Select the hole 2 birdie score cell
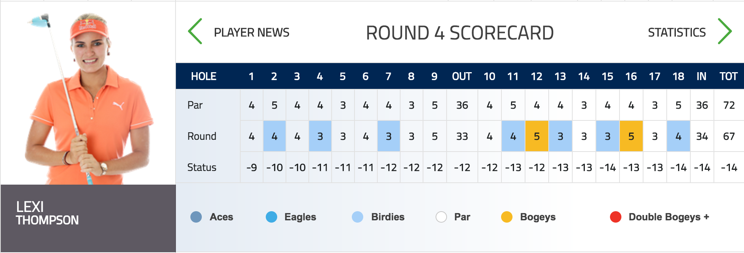744x253 pixels. pyautogui.click(x=275, y=136)
